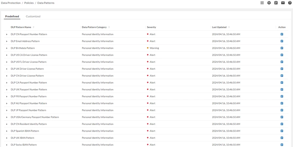Screen dimensions: 293x147
Task: Click Alert severity of DLP JP Passport row
Action: tap(151, 110)
